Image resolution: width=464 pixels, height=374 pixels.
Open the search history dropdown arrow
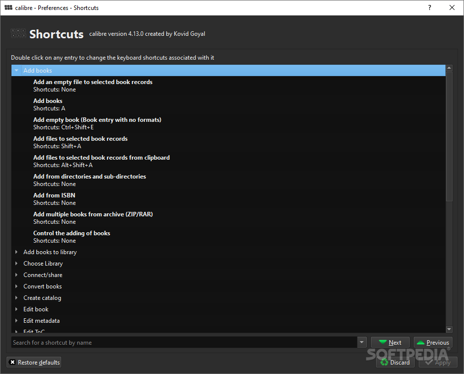(361, 342)
